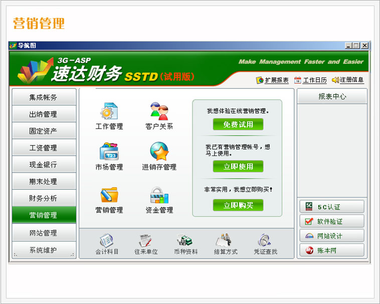Select 固定资产 in the sidebar
Screen dimensions: 380x304
coord(44,131)
